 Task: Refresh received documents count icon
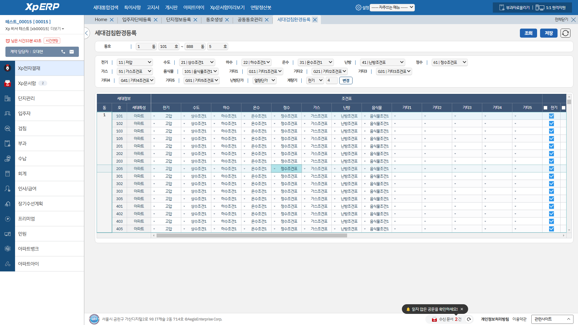(469, 319)
